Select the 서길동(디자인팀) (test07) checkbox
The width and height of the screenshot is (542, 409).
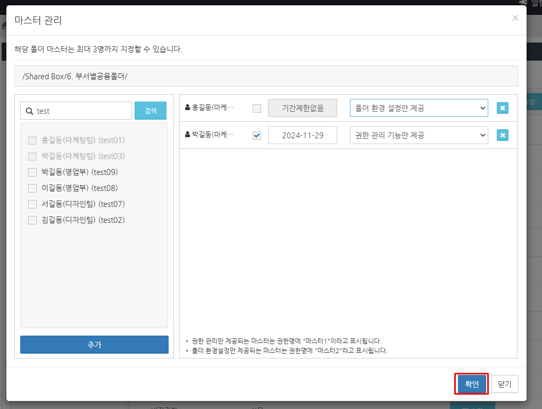(x=32, y=204)
